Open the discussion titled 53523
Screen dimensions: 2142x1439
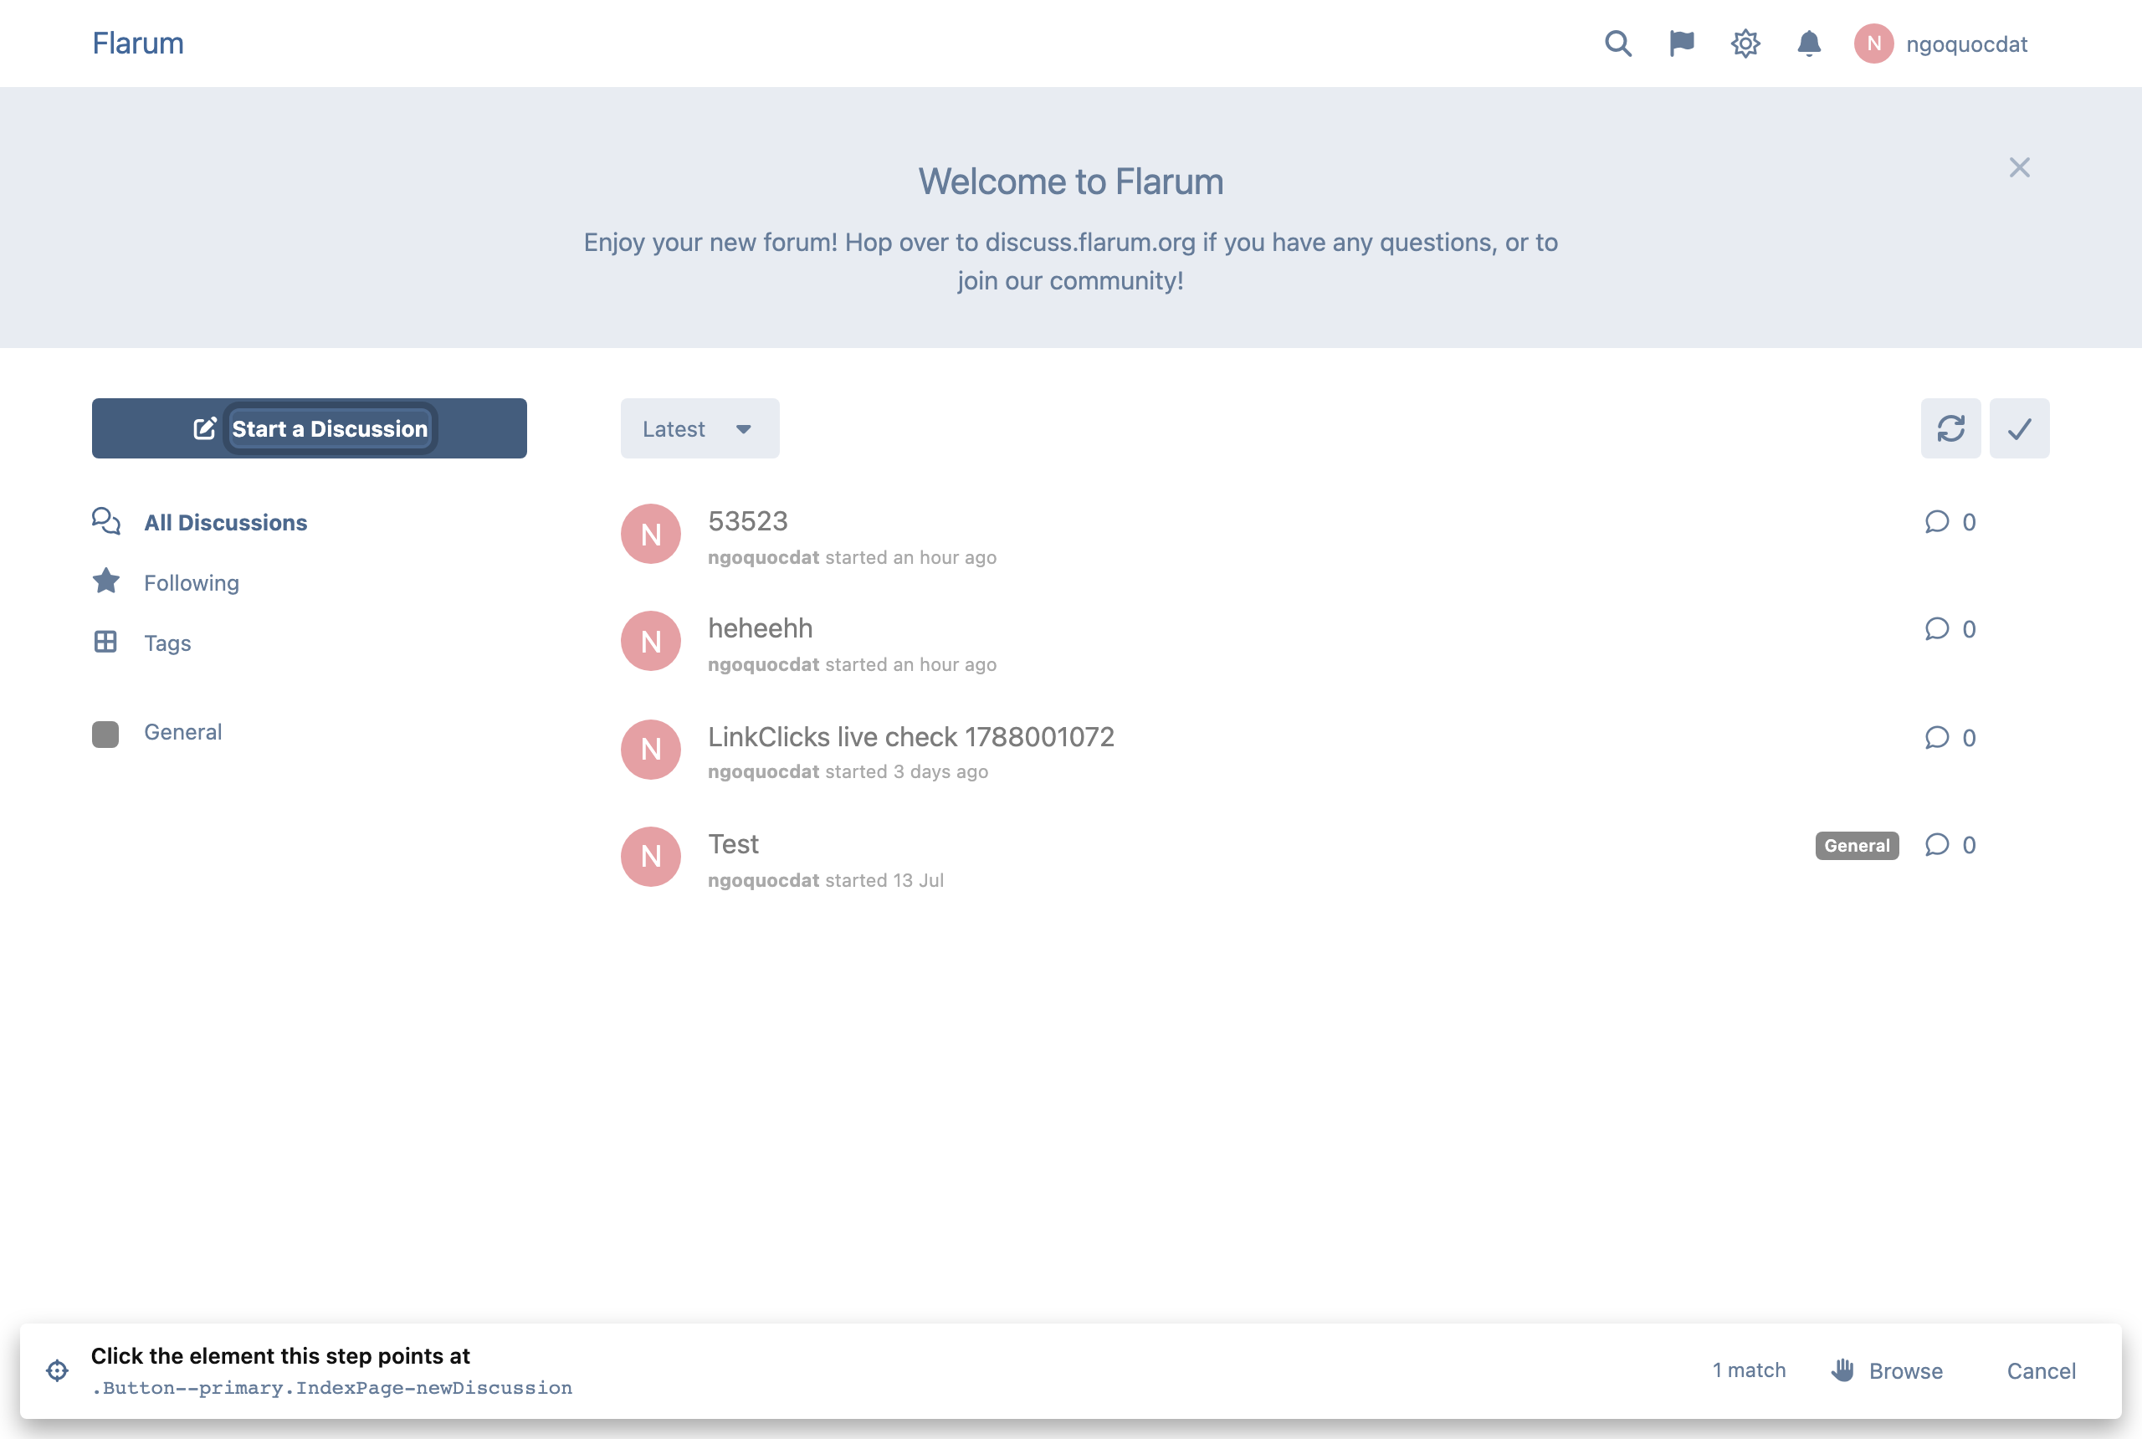click(x=748, y=520)
